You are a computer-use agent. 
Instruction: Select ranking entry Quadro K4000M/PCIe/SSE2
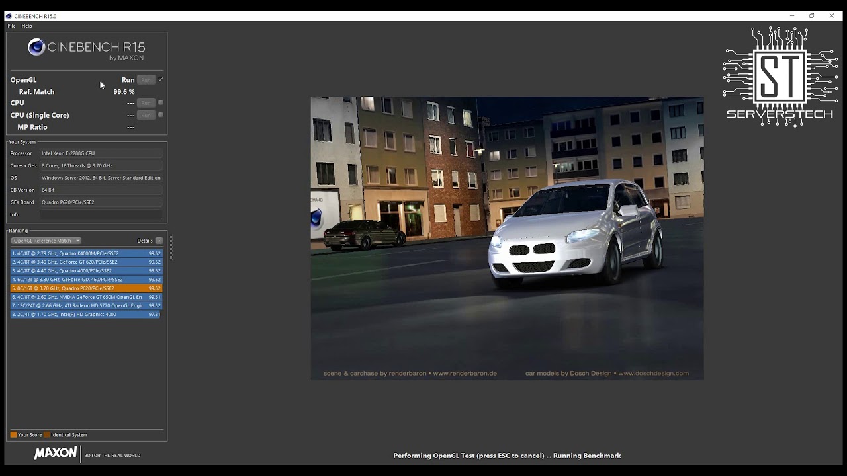pyautogui.click(x=86, y=253)
